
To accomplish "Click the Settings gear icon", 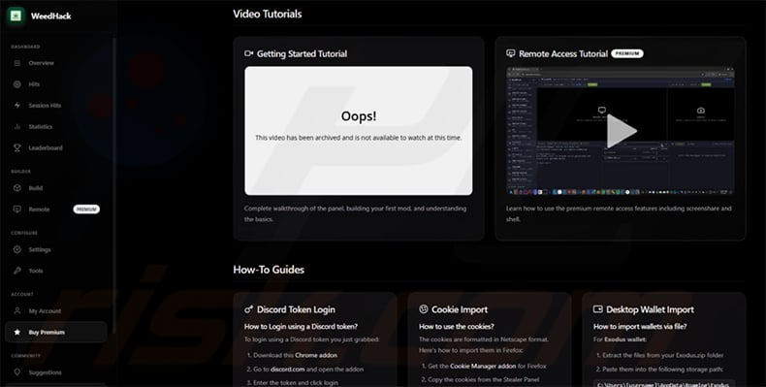I will [17, 249].
